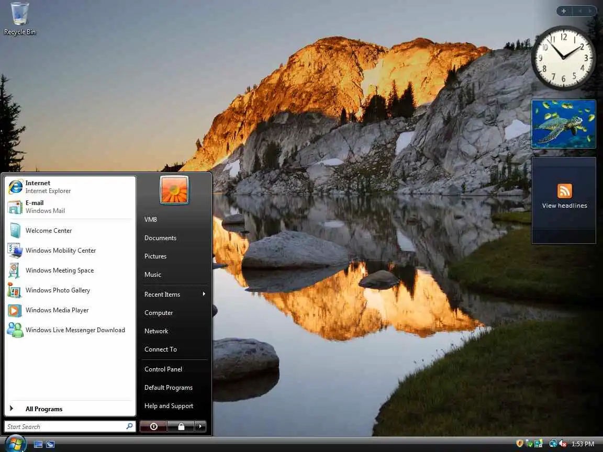Start Windows Meeting Space
603x452 pixels.
click(70, 270)
